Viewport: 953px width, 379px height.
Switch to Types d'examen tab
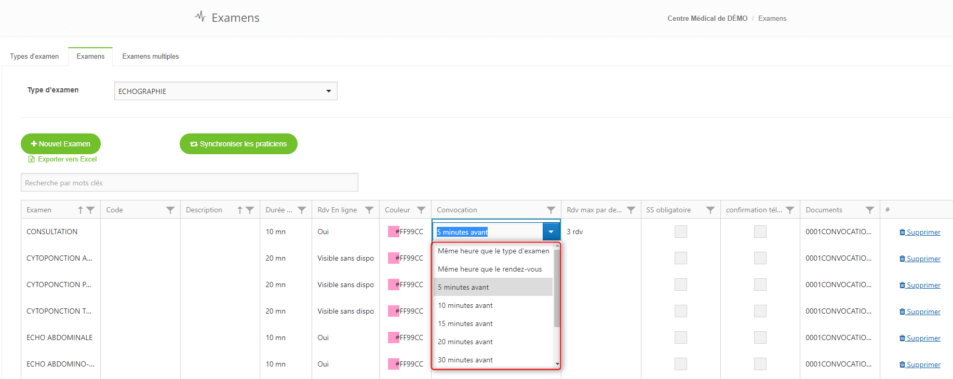(x=34, y=57)
